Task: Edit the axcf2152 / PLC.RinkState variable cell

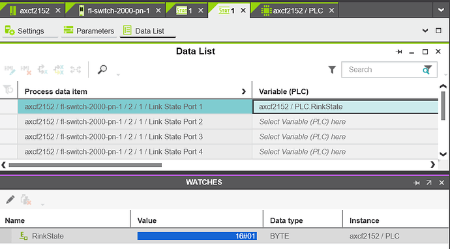Action: click(x=346, y=106)
